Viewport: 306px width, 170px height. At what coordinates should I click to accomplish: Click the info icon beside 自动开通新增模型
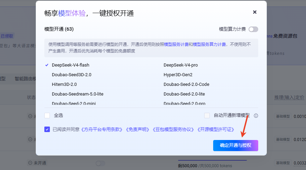coord(256,116)
